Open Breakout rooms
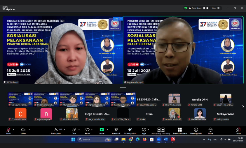 click(x=180, y=131)
